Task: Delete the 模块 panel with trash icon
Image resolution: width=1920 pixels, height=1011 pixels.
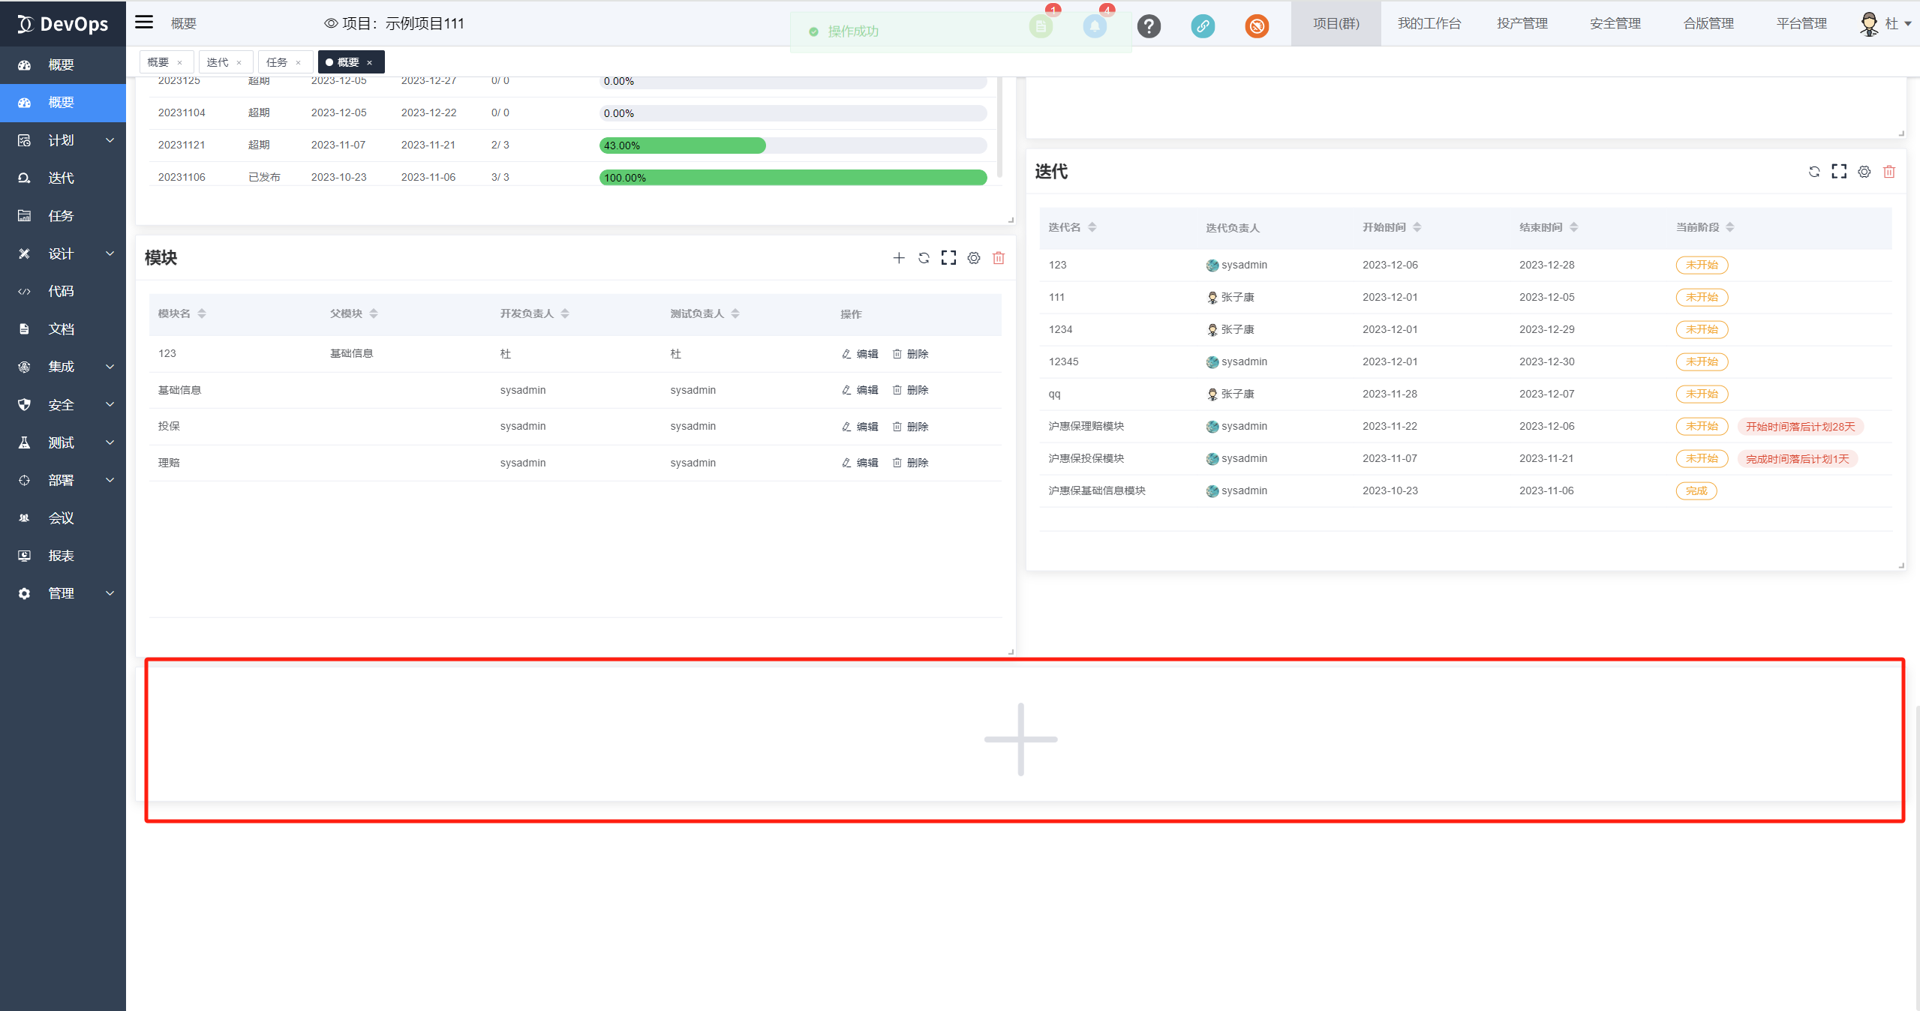Action: pos(998,258)
